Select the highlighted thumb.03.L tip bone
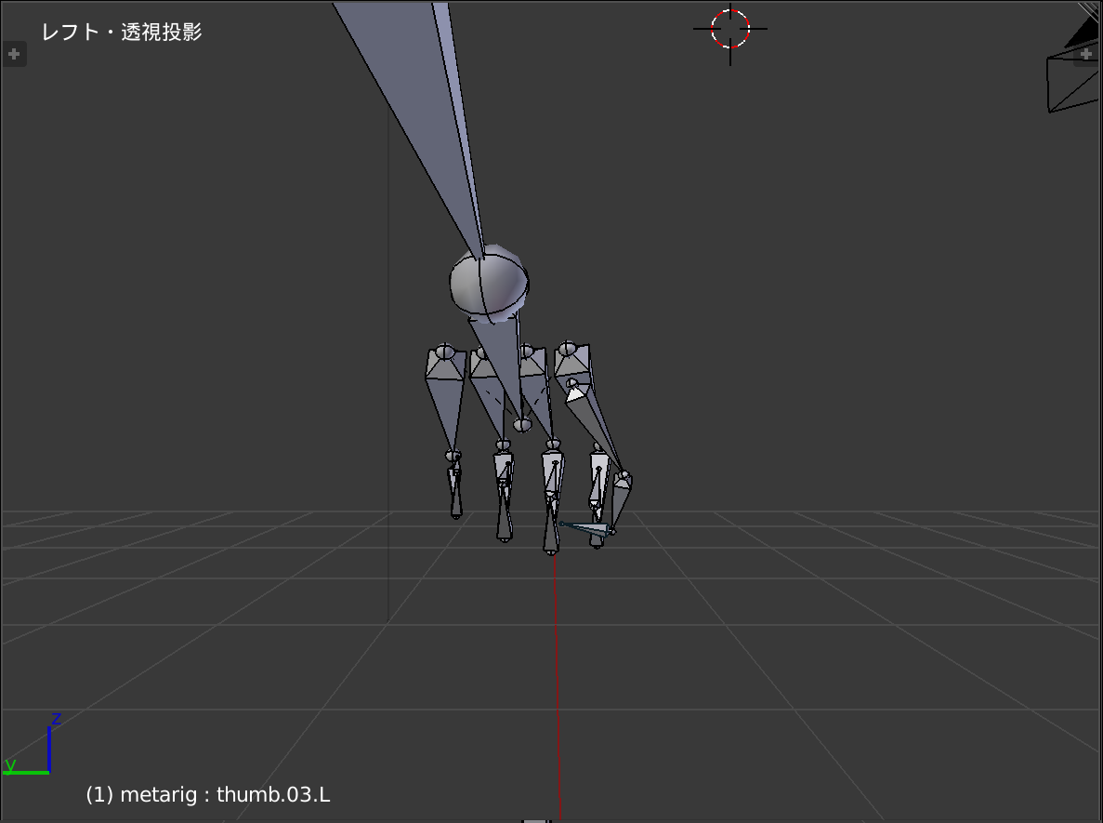Screen dimensions: 1103x823 pos(585,529)
